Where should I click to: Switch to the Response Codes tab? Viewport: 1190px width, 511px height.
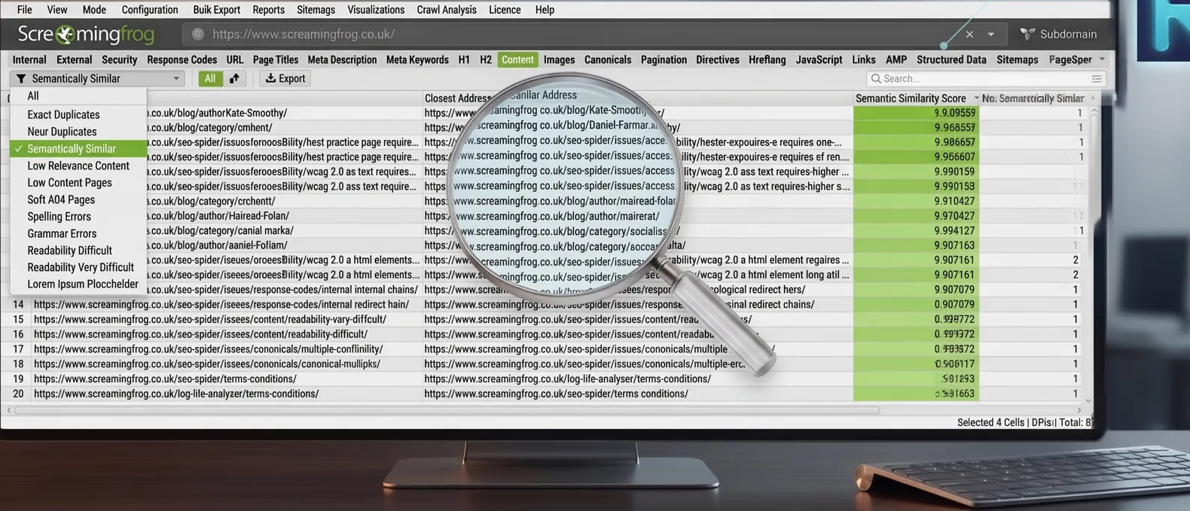pos(182,59)
